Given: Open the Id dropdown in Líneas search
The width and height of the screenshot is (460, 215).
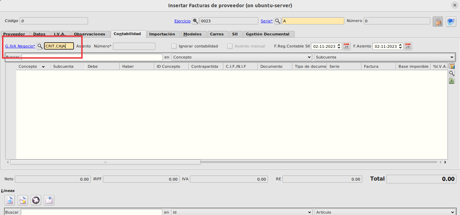Looking at the screenshot, I should point(242,212).
